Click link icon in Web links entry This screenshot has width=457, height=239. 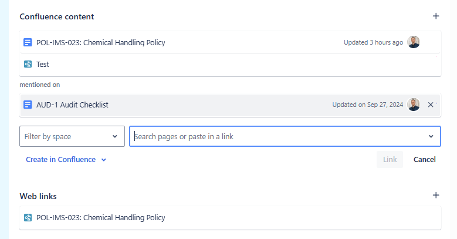28,218
